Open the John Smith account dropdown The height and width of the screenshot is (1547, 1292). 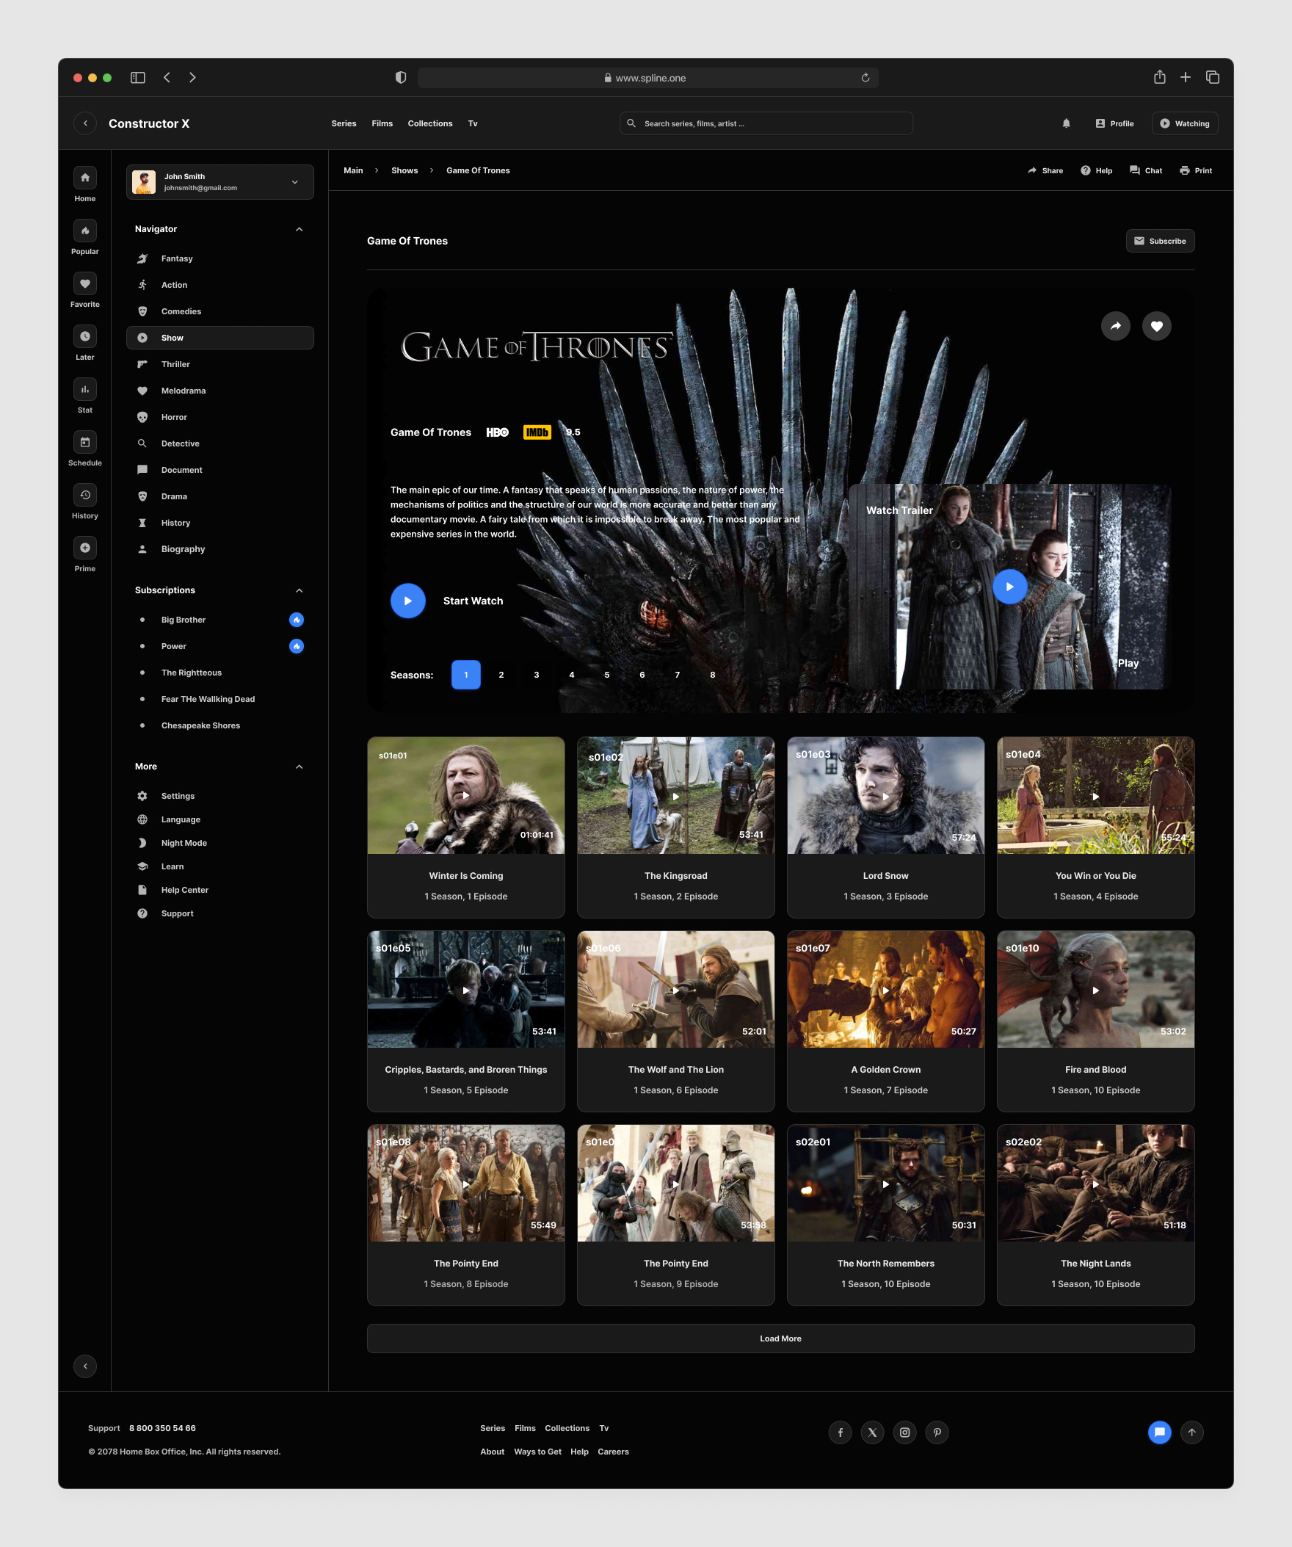pos(220,182)
